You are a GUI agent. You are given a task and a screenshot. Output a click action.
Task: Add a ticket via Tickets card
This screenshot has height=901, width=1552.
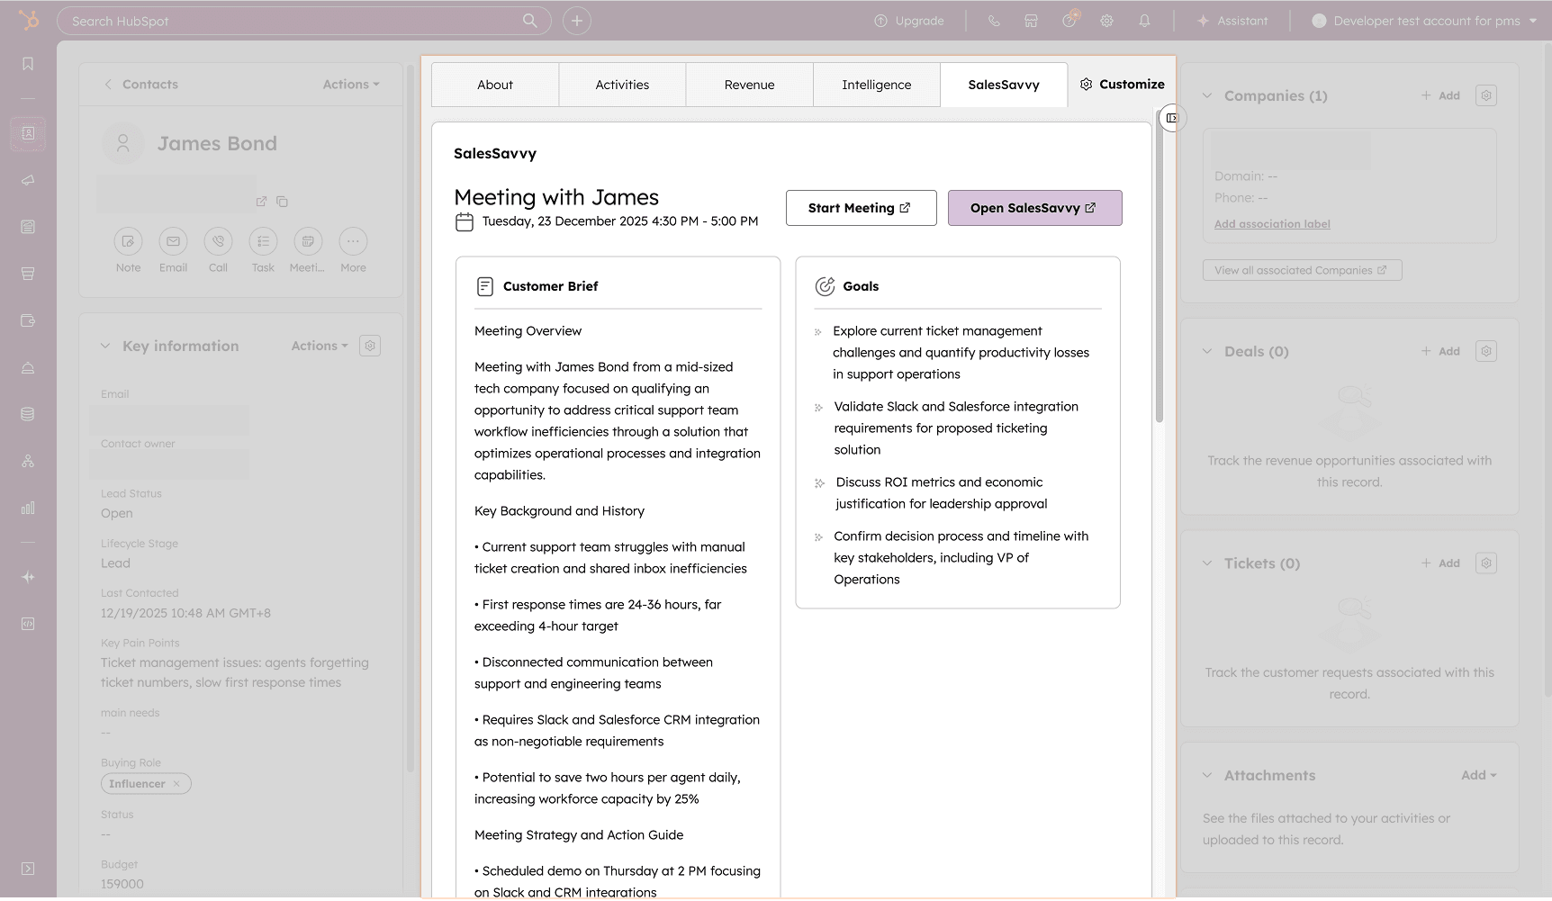click(1440, 563)
